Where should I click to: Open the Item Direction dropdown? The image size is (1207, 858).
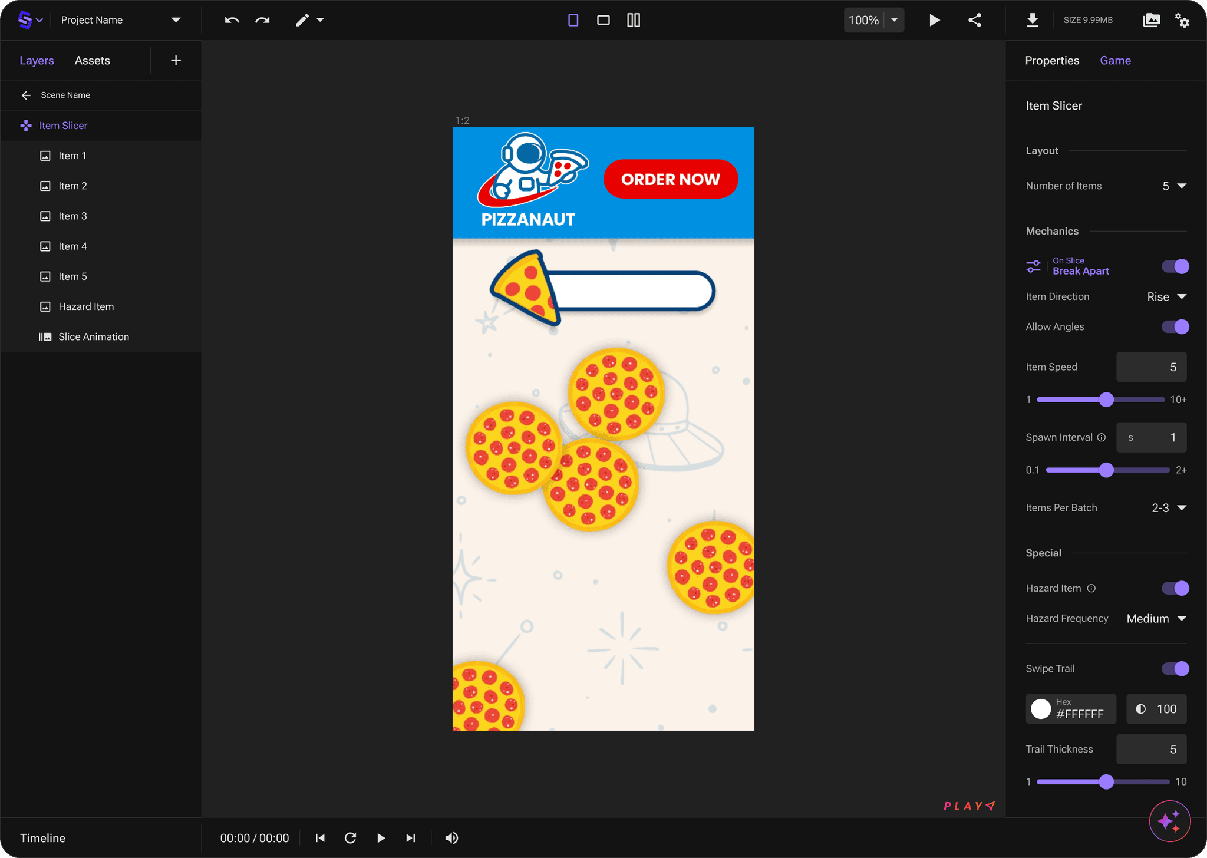pyautogui.click(x=1166, y=296)
